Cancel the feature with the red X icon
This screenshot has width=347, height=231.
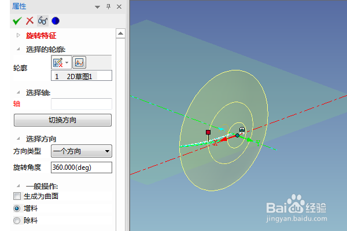pyautogui.click(x=29, y=21)
